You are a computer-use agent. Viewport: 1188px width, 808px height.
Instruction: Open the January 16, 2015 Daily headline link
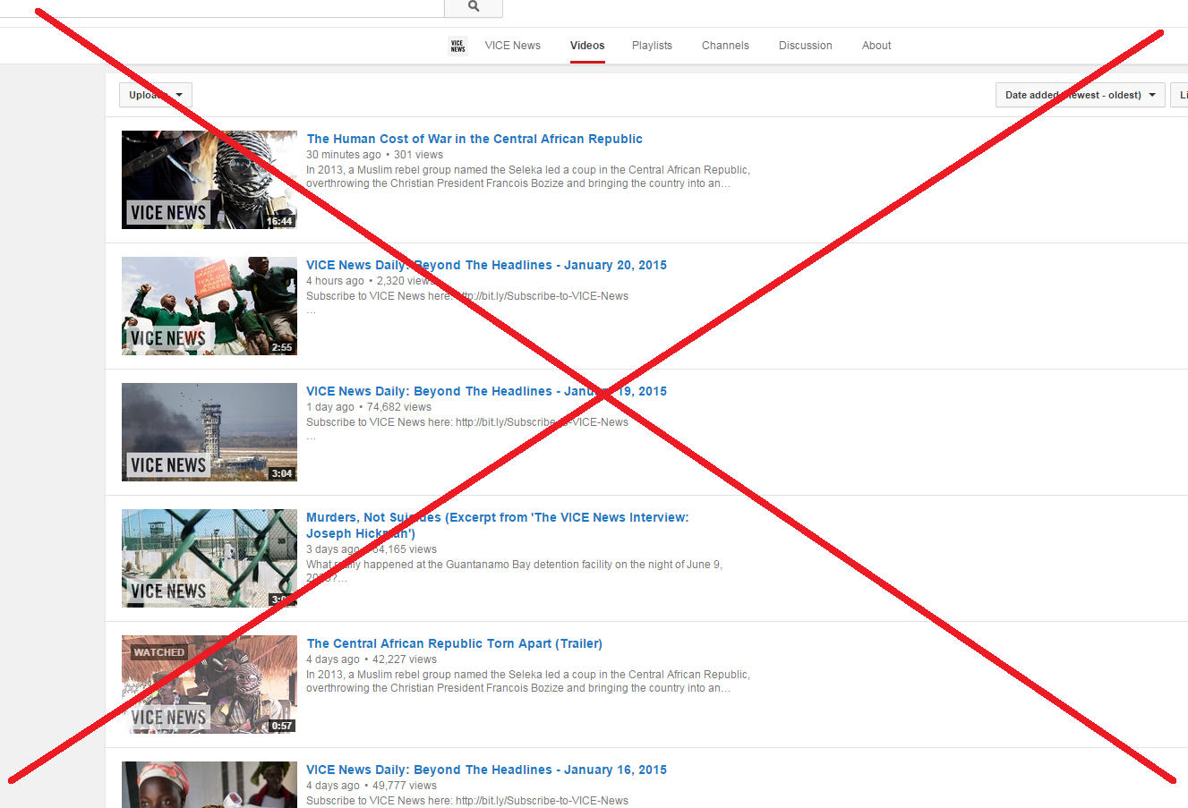pos(486,770)
